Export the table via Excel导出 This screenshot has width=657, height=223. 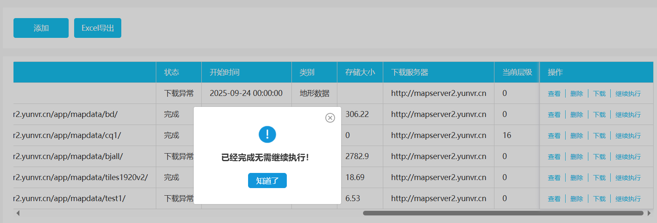pos(98,28)
